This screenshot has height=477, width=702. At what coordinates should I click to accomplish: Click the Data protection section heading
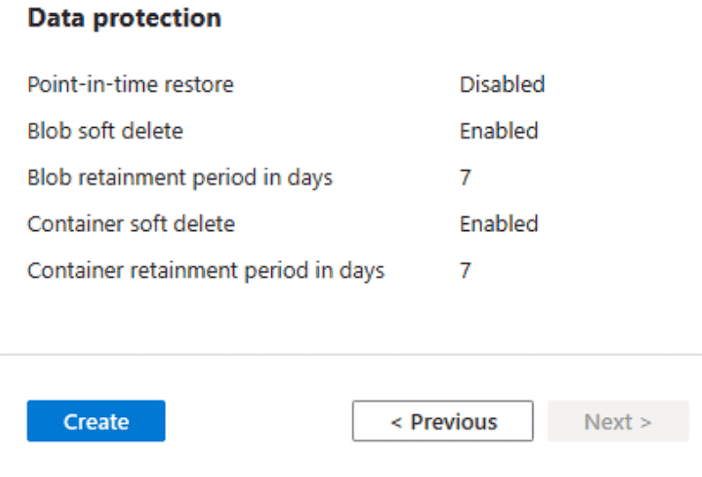pos(125,18)
